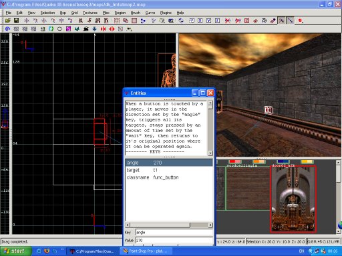The image size is (342, 256).
Task: Click the free rotate circular arrows icon
Action: (181, 21)
